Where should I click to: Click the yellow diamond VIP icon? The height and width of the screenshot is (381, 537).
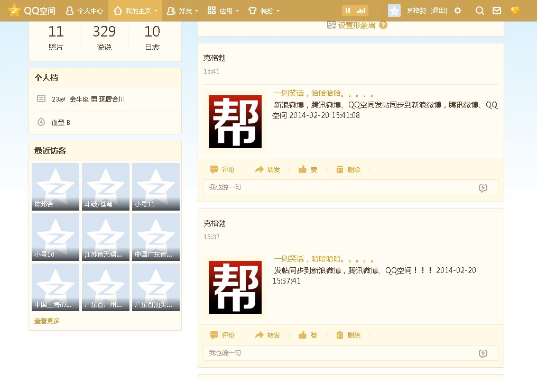(x=515, y=11)
